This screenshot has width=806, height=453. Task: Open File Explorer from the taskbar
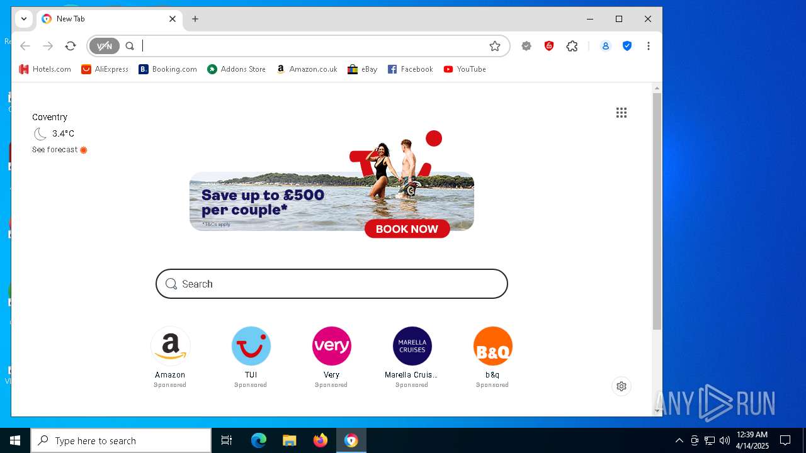pyautogui.click(x=290, y=440)
